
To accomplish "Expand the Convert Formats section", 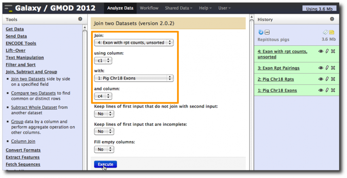I will pos(23,150).
